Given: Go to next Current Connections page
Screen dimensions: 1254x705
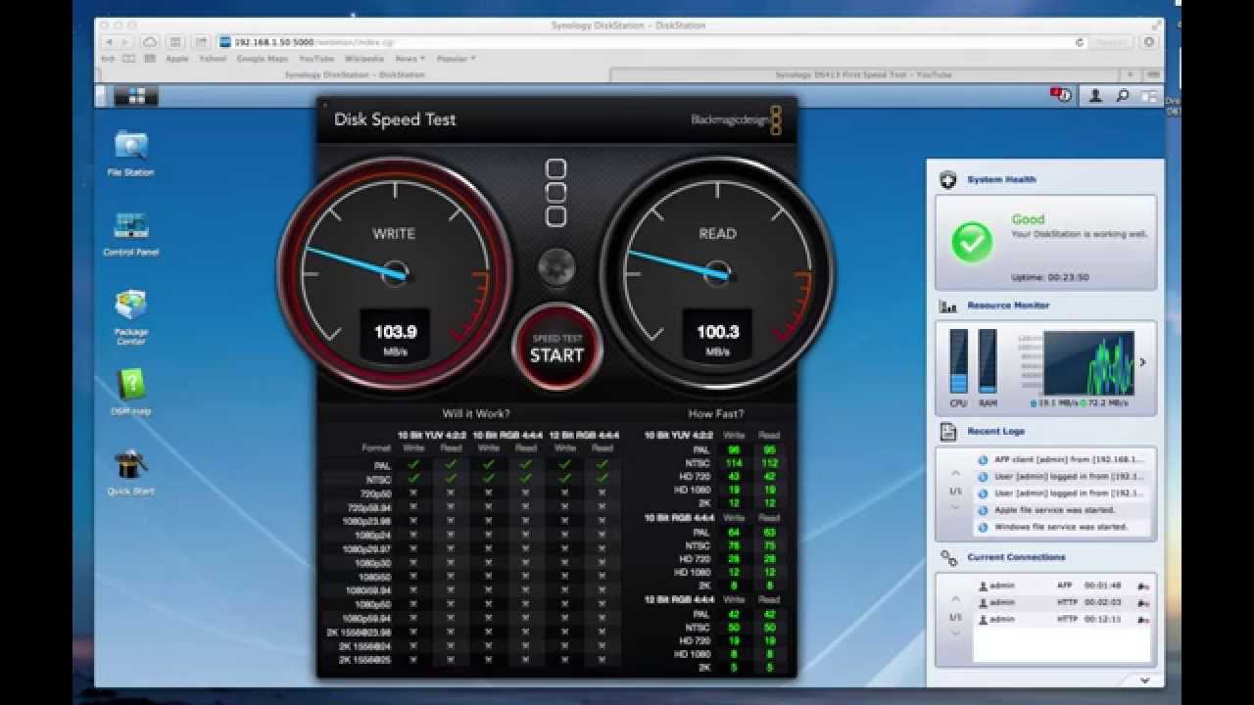Looking at the screenshot, I should click(955, 634).
